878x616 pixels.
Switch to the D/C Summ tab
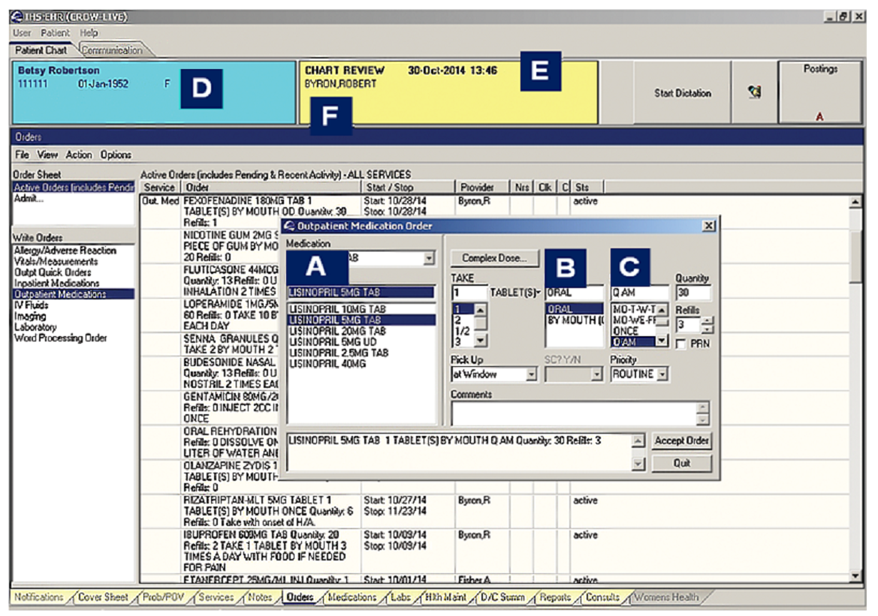tap(502, 597)
